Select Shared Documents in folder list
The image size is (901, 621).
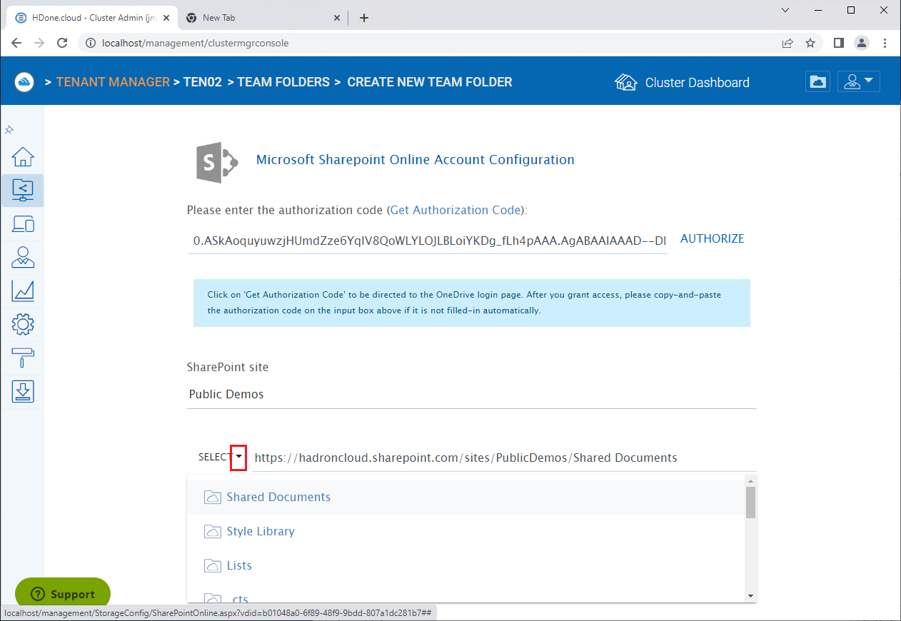[465, 498]
